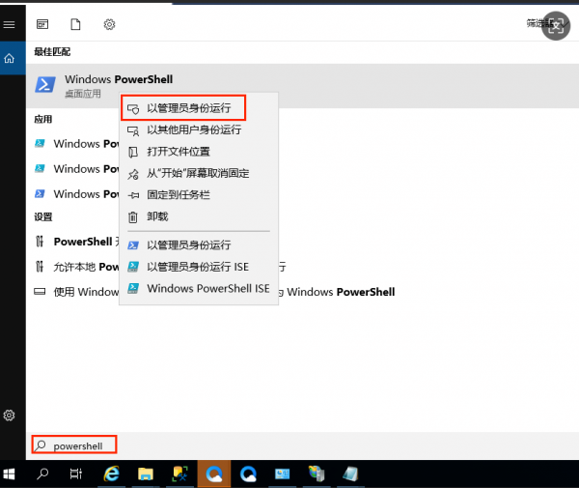Image resolution: width=579 pixels, height=488 pixels.
Task: Choose 以管理员身份运行 at top of context menu
Action: (187, 108)
